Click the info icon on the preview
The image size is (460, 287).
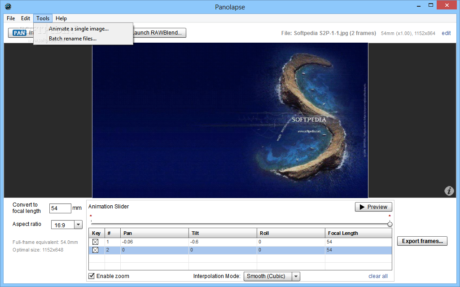(449, 191)
